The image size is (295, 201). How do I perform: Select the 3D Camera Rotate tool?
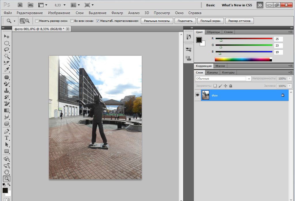pos(7,166)
